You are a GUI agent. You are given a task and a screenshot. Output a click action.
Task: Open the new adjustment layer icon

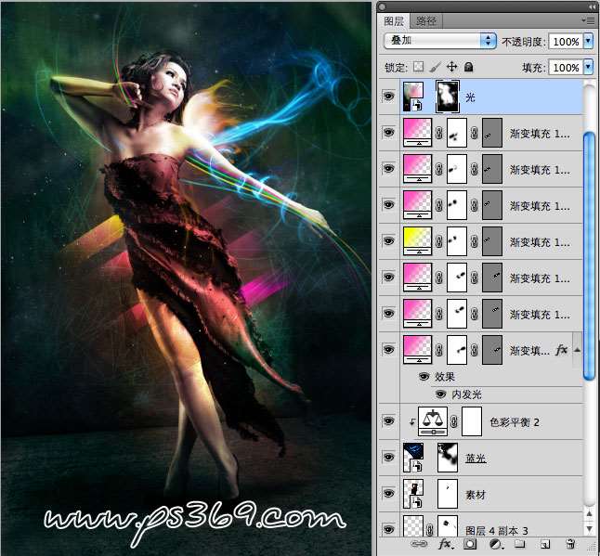coord(495,544)
